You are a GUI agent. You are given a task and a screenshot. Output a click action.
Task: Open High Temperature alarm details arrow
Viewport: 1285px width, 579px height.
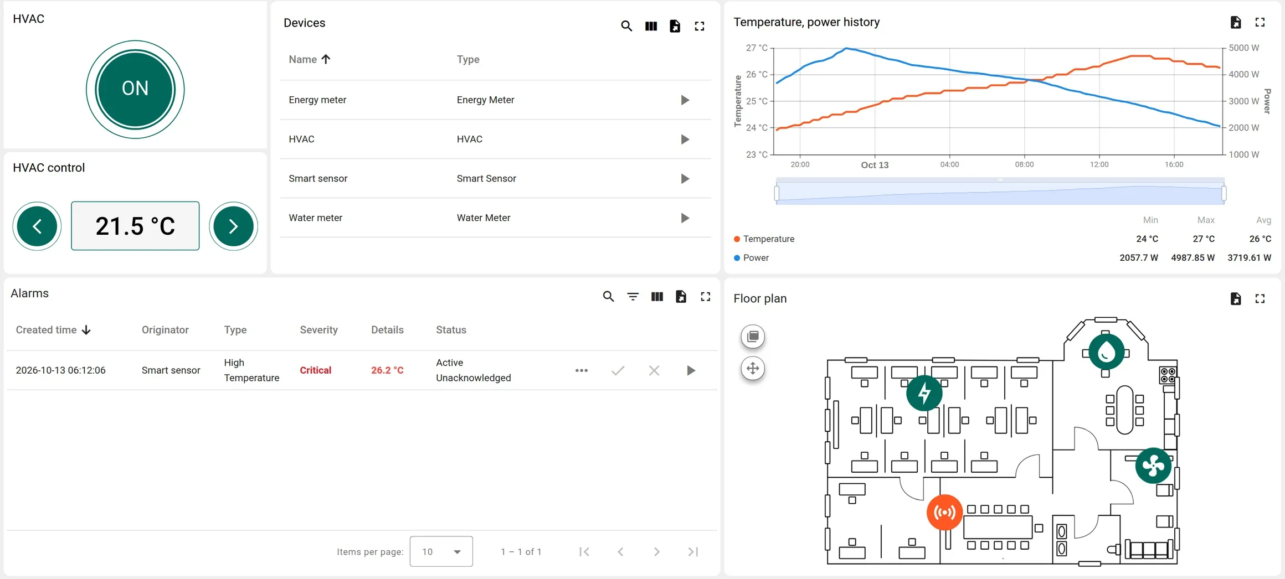(x=691, y=370)
